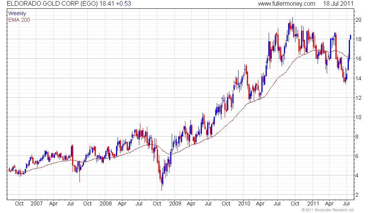This screenshot has height=213, width=374.
Task: Click the 2010 year label on time axis
Action: point(244,204)
